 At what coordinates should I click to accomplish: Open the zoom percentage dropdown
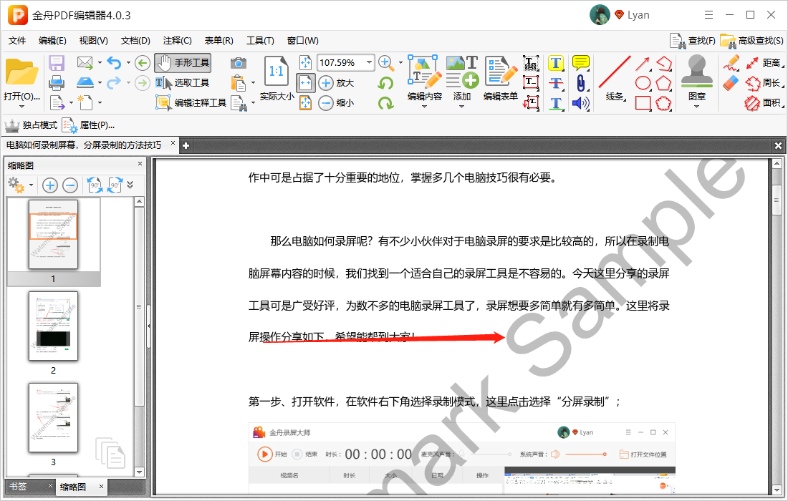[x=370, y=62]
